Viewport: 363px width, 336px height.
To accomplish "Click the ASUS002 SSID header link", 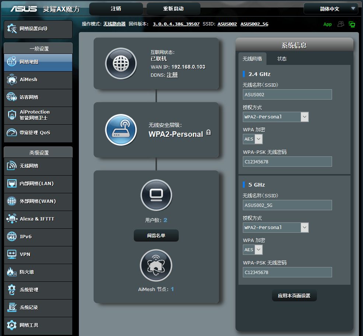I will point(227,24).
